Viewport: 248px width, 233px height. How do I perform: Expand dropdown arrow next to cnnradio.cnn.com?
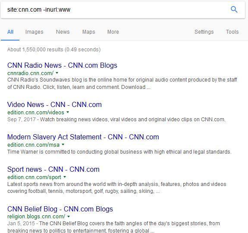tap(57, 73)
